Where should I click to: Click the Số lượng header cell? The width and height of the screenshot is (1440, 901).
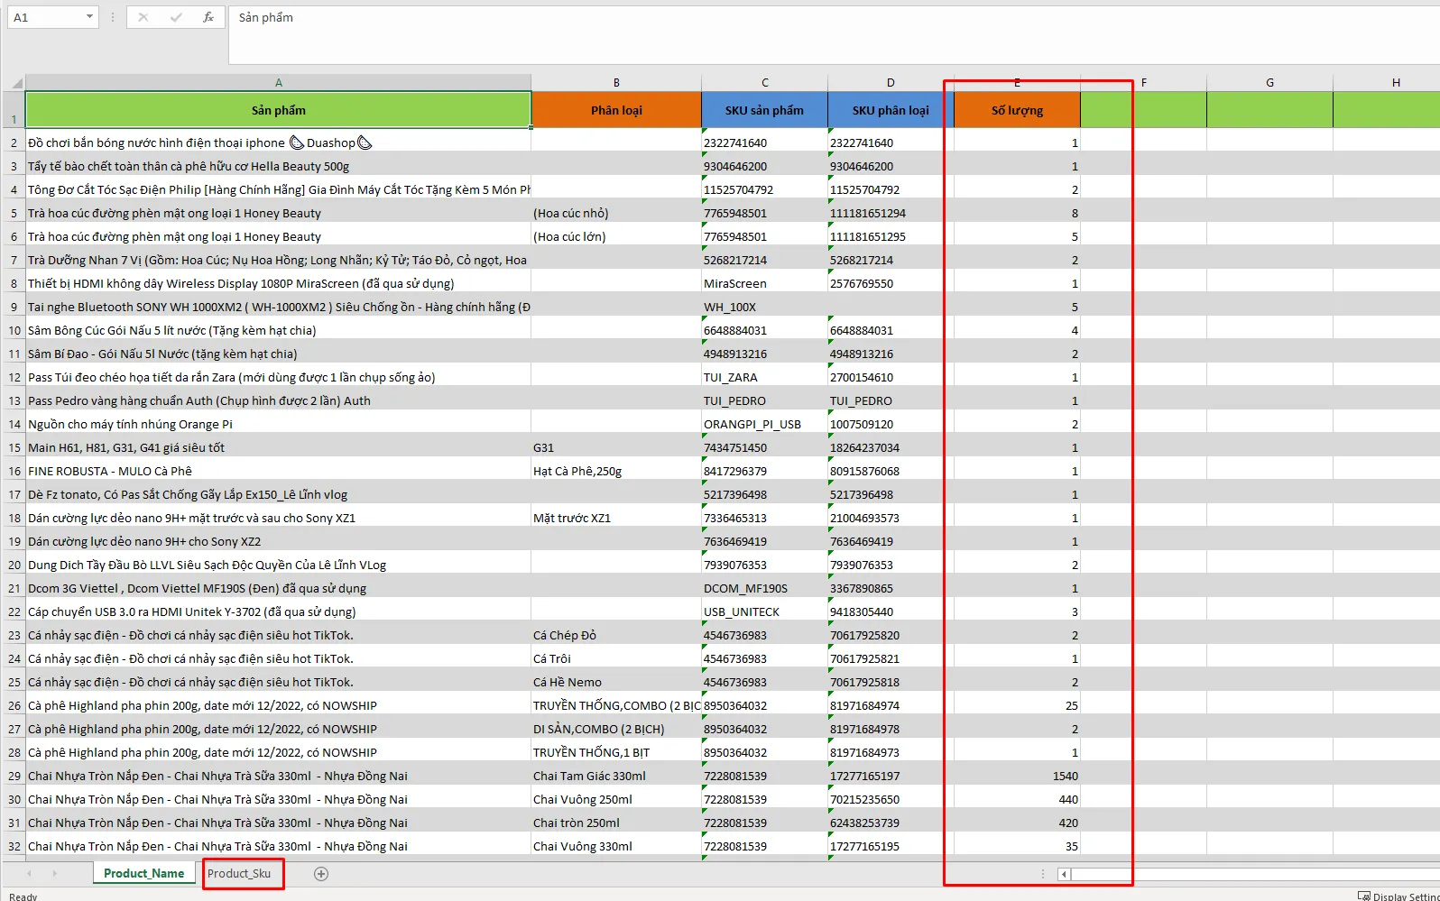(1017, 110)
